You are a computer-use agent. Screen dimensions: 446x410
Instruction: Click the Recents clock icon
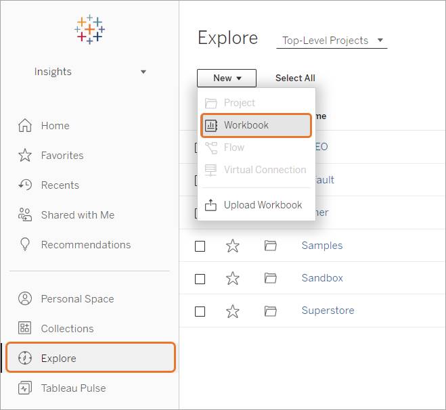tap(25, 185)
